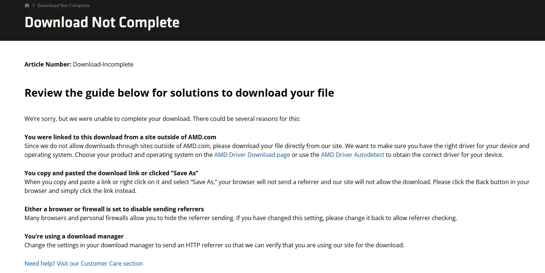Click the 'You copy and pasted' bold heading

point(111,173)
